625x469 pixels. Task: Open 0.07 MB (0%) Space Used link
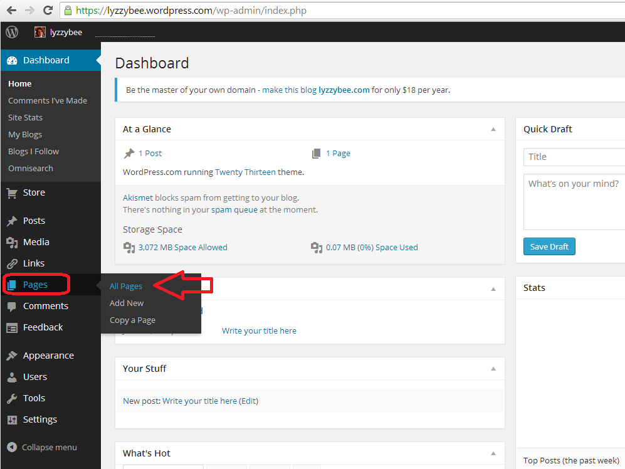[x=372, y=248]
